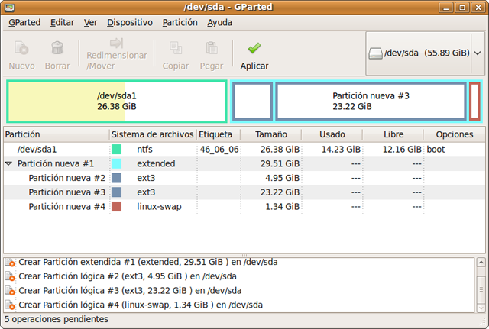This screenshot has width=489, height=329.
Task: Open the Partición menu
Action: pos(180,22)
